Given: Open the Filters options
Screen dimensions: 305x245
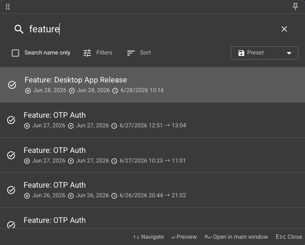Looking at the screenshot, I should 98,53.
